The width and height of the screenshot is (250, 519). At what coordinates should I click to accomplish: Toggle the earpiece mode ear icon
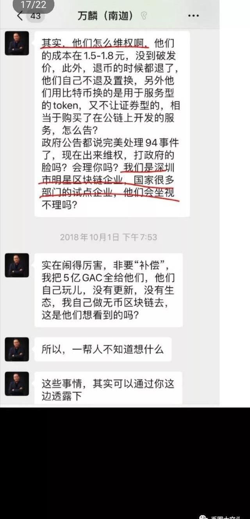(144, 16)
